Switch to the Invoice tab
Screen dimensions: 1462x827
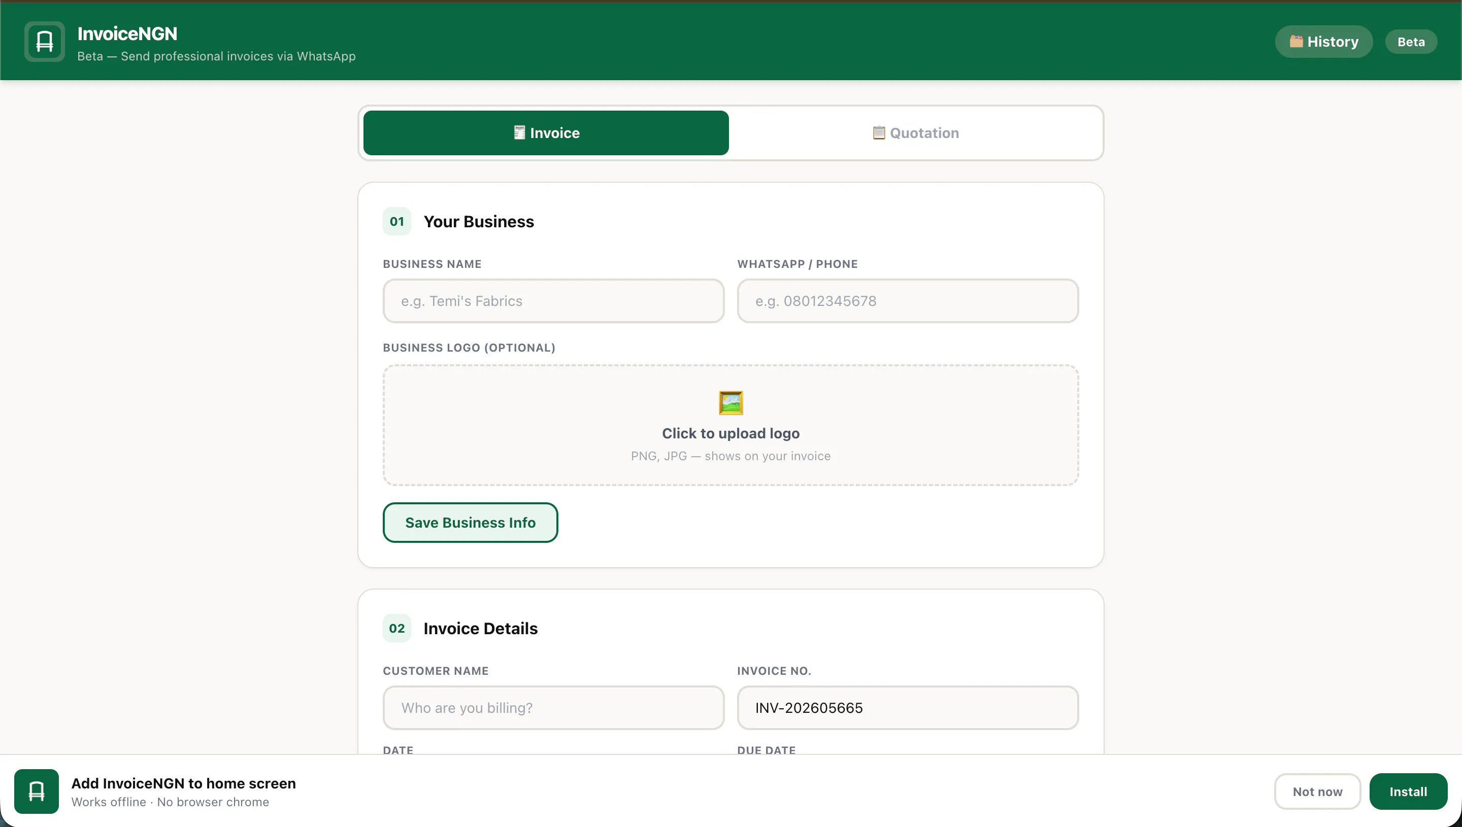point(546,133)
